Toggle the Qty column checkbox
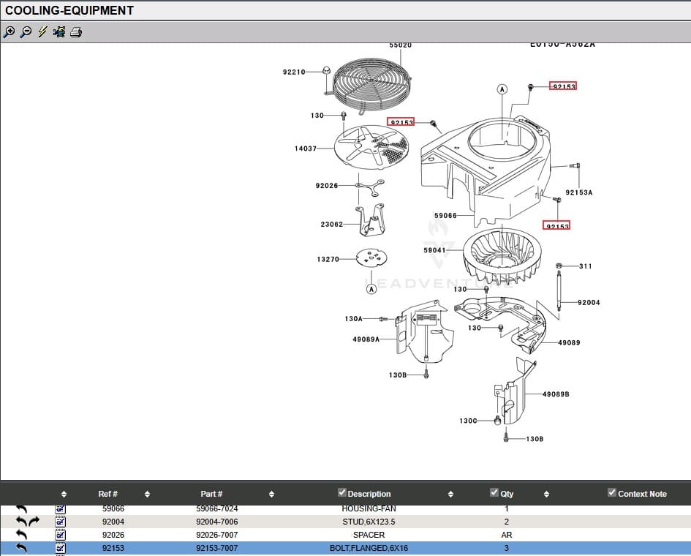Image resolution: width=691 pixels, height=556 pixels. click(494, 492)
